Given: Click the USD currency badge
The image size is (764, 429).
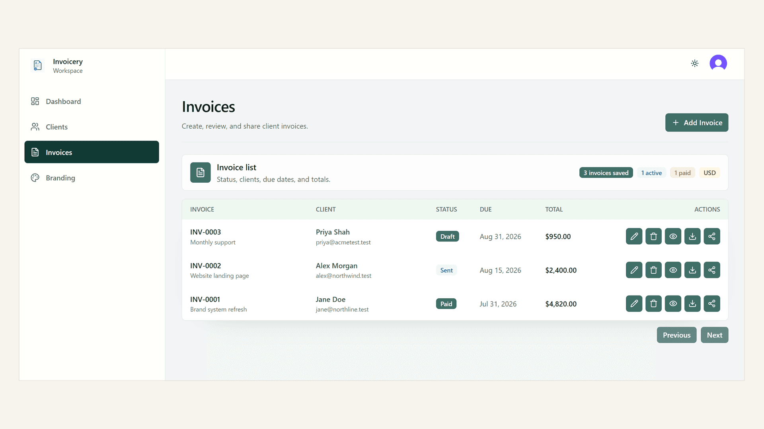Looking at the screenshot, I should [709, 173].
